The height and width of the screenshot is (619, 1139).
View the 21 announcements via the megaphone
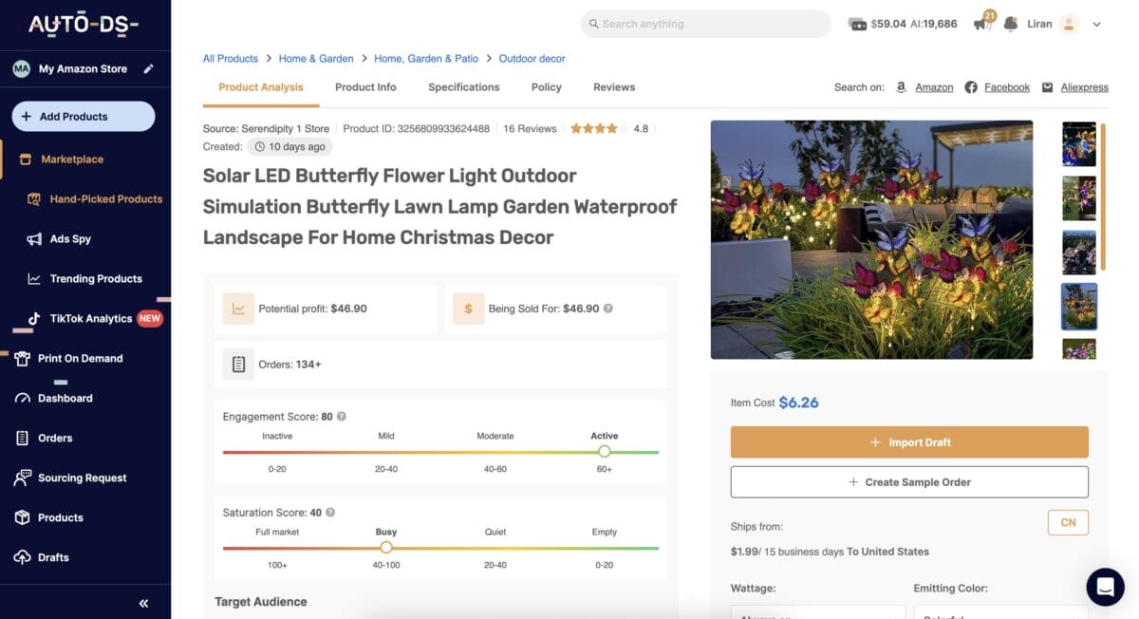982,23
